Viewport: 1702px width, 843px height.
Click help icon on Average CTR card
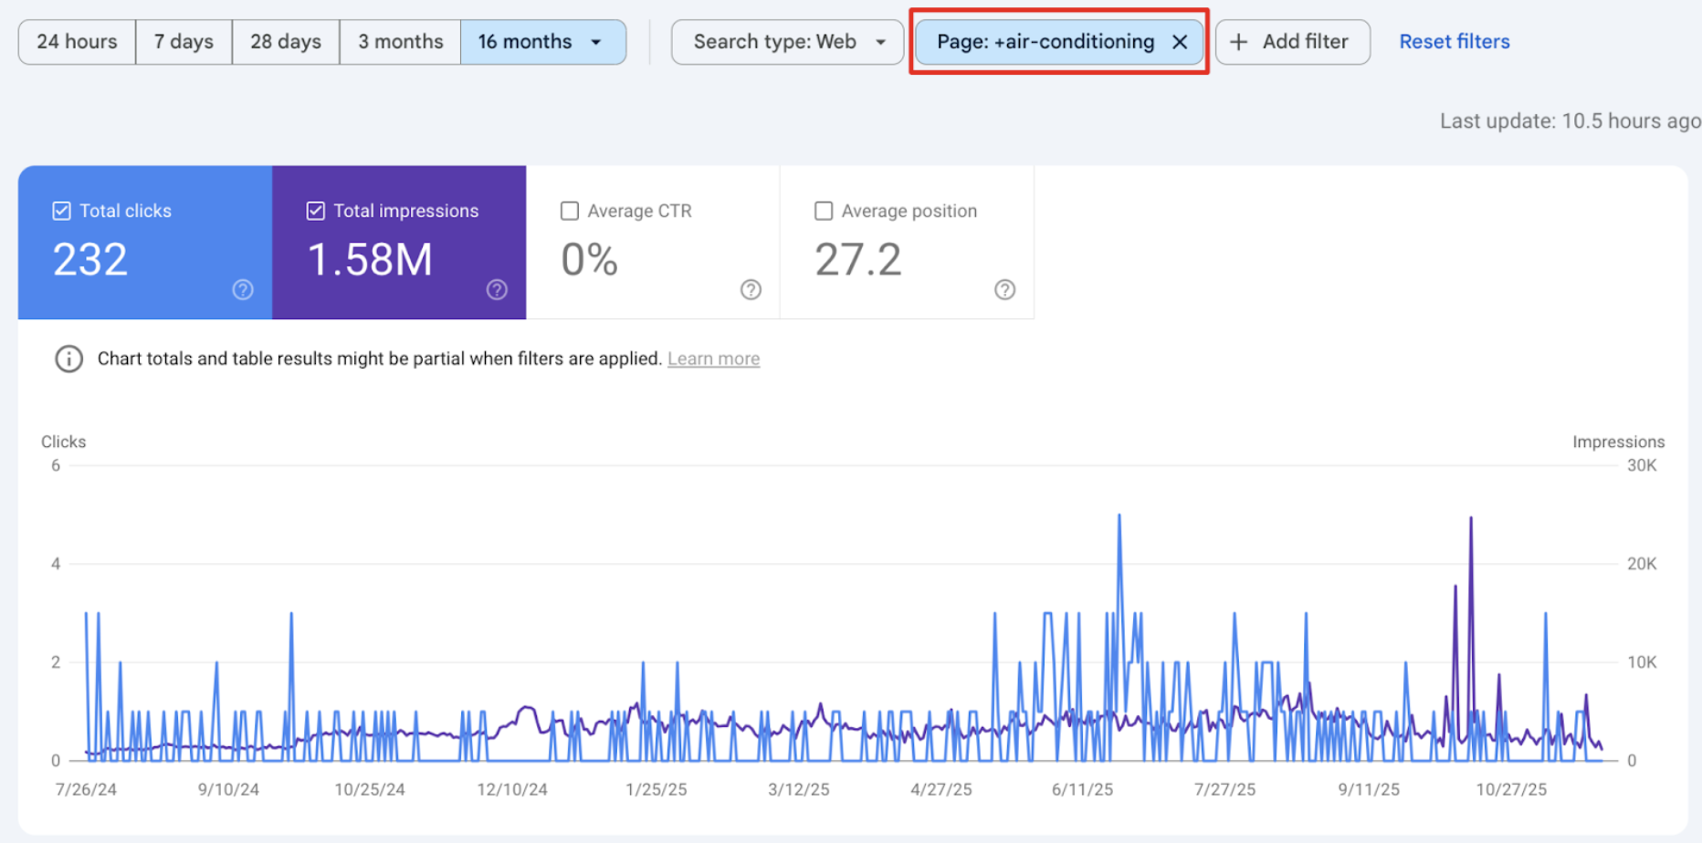tap(751, 290)
